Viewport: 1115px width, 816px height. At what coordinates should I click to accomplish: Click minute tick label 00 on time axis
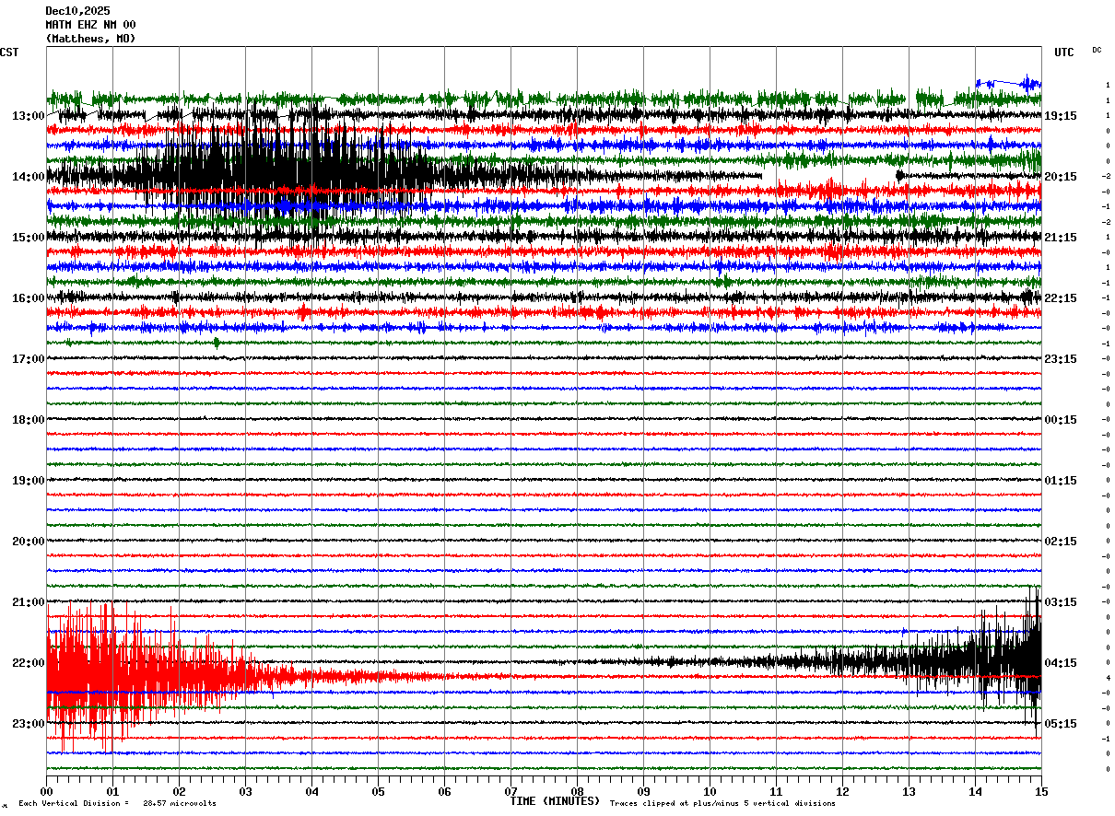(46, 791)
